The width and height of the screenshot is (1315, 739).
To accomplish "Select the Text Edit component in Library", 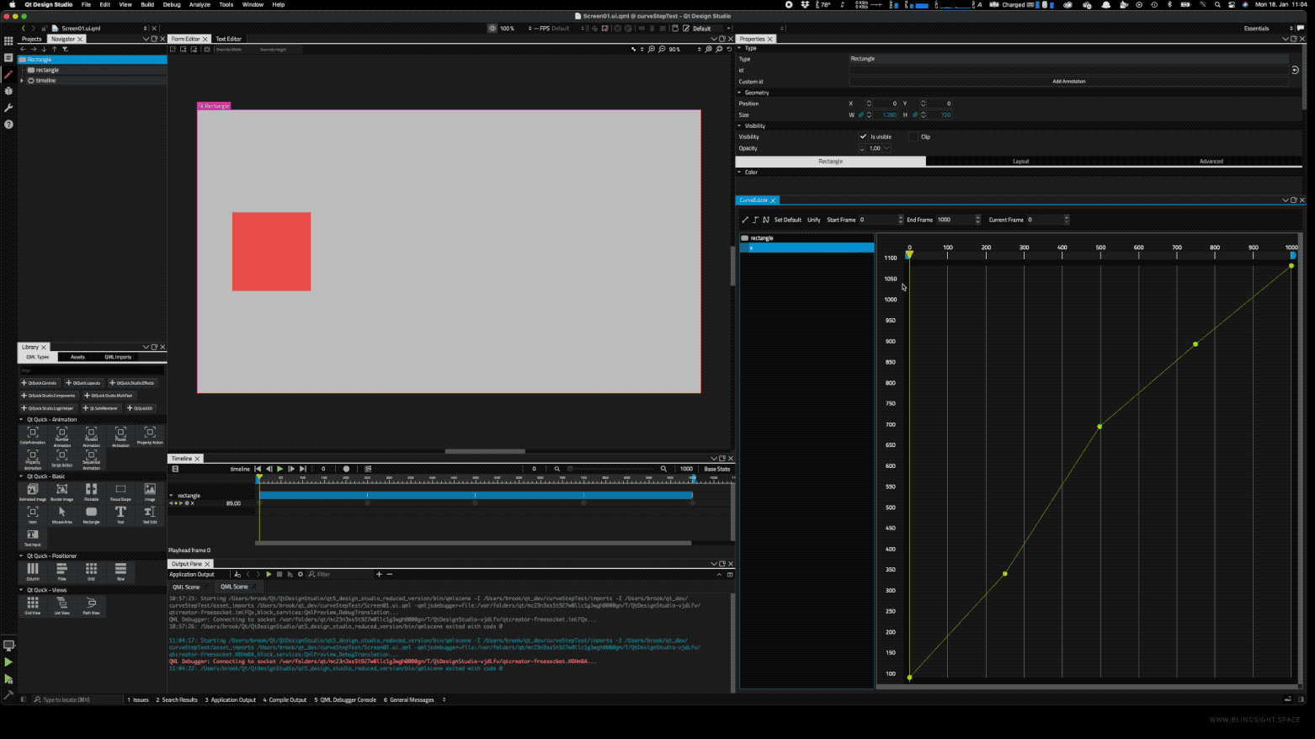I will [x=150, y=513].
